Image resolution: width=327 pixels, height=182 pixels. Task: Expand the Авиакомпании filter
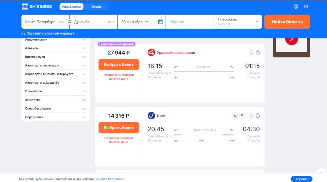(85, 40)
